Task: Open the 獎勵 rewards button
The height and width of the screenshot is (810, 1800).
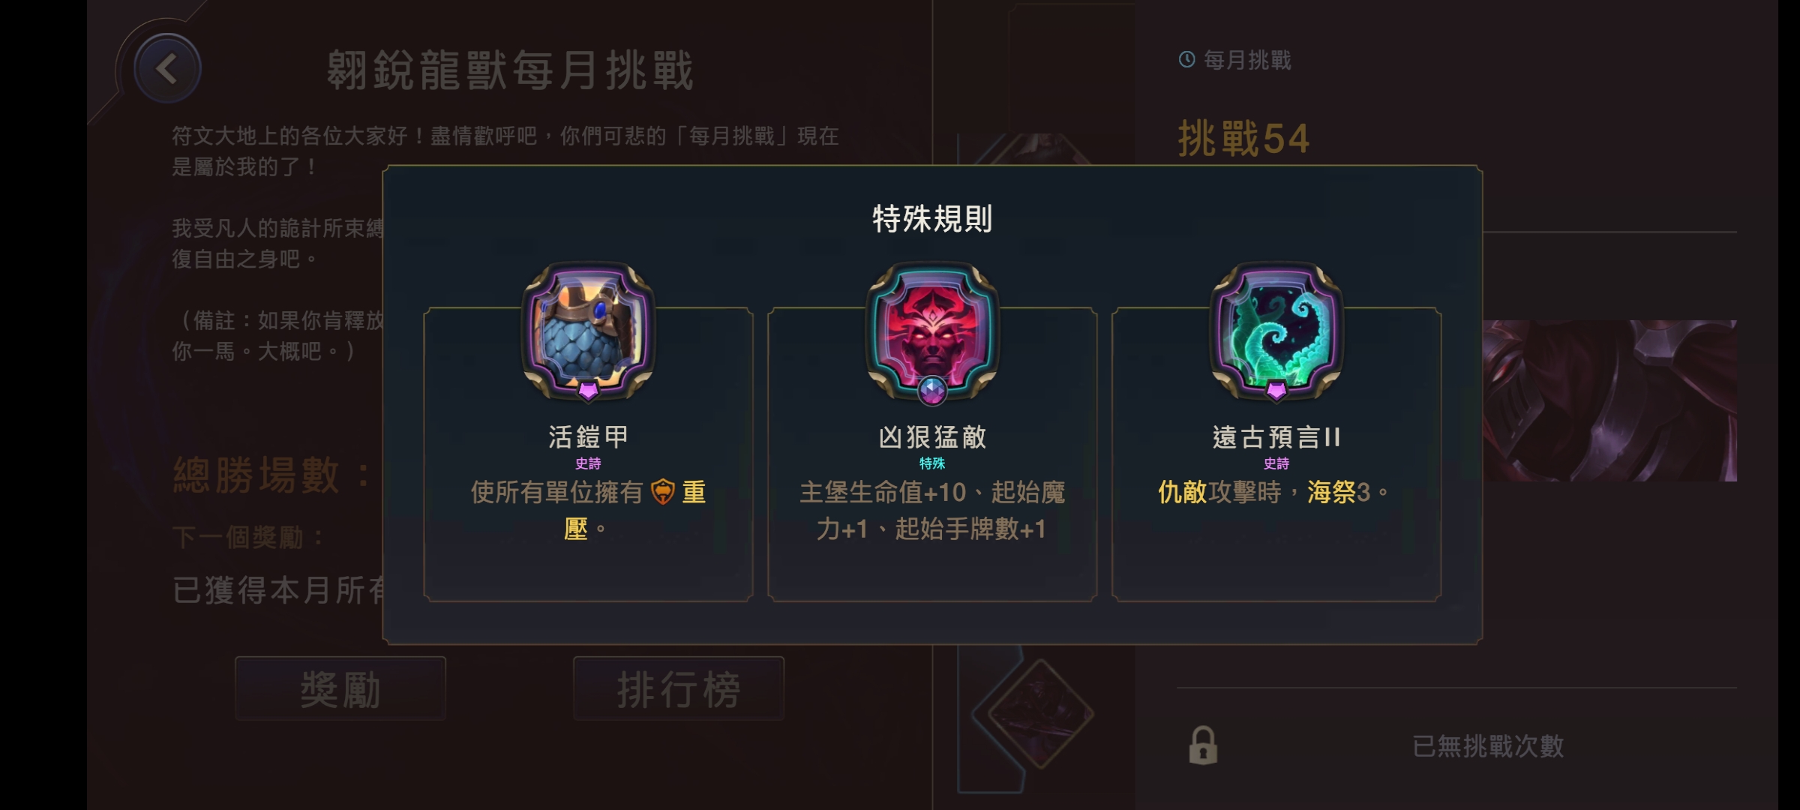Action: (340, 688)
